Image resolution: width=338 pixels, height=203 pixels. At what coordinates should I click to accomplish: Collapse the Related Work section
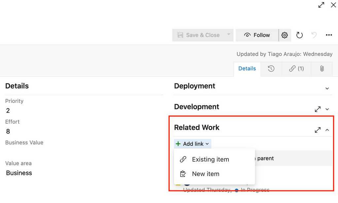327,130
